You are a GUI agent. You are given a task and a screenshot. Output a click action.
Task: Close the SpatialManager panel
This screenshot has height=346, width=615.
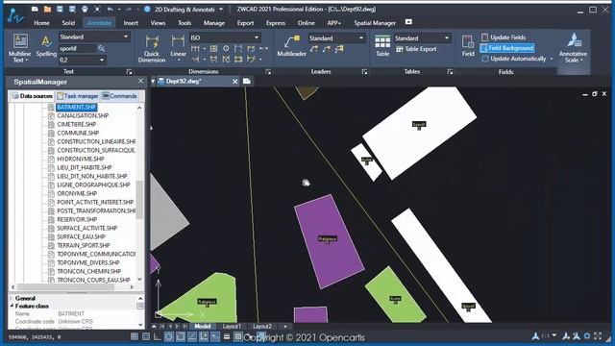coord(141,81)
